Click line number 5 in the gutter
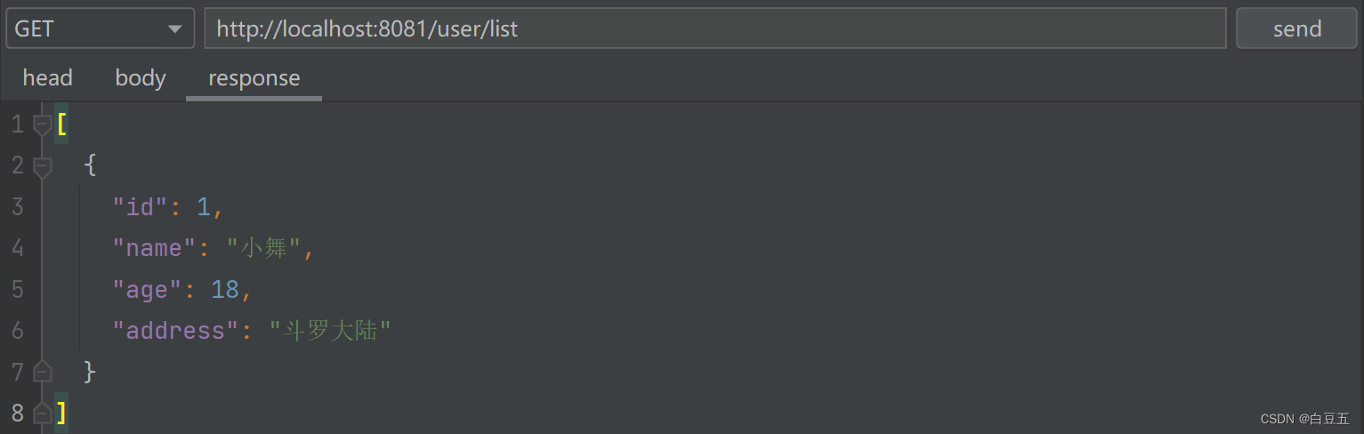Viewport: 1364px width, 434px height. click(18, 290)
